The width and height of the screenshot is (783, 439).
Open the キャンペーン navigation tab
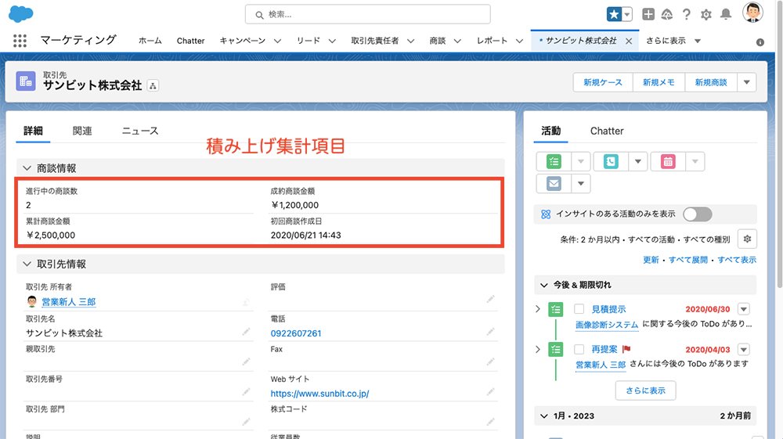tap(242, 41)
